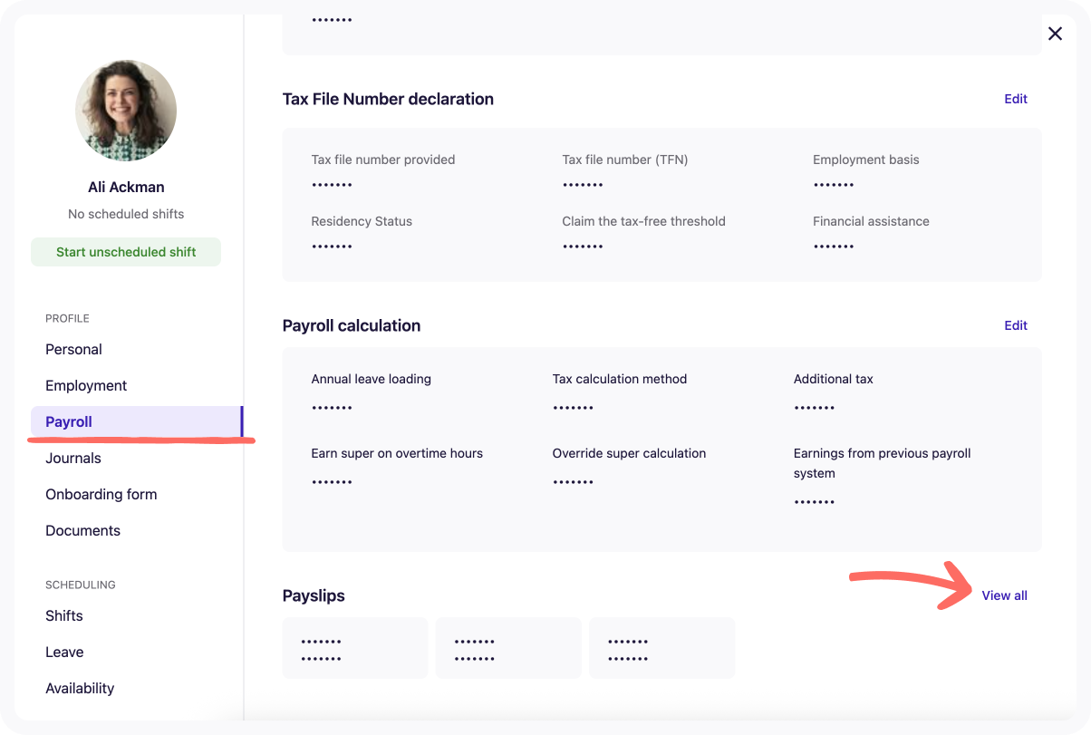Open the Shifts scheduling section

[x=64, y=615]
